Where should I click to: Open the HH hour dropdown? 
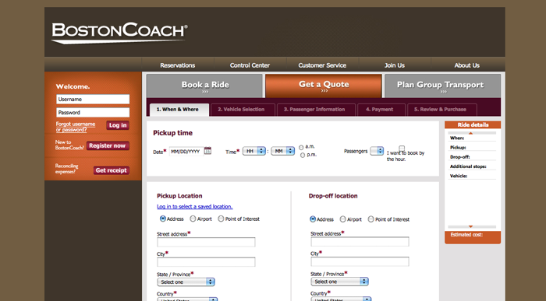click(x=254, y=151)
